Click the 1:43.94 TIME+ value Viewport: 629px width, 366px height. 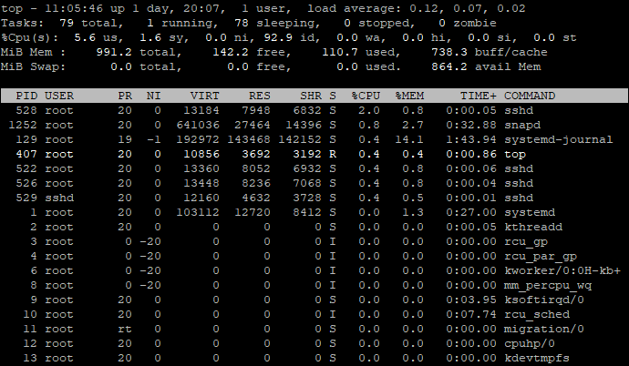coord(471,139)
